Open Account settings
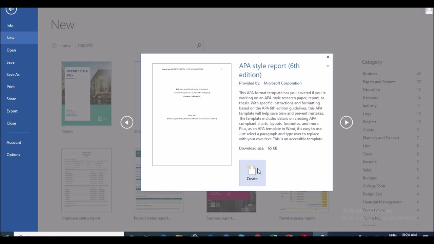Screen dimensions: 434x244 [19, 143]
